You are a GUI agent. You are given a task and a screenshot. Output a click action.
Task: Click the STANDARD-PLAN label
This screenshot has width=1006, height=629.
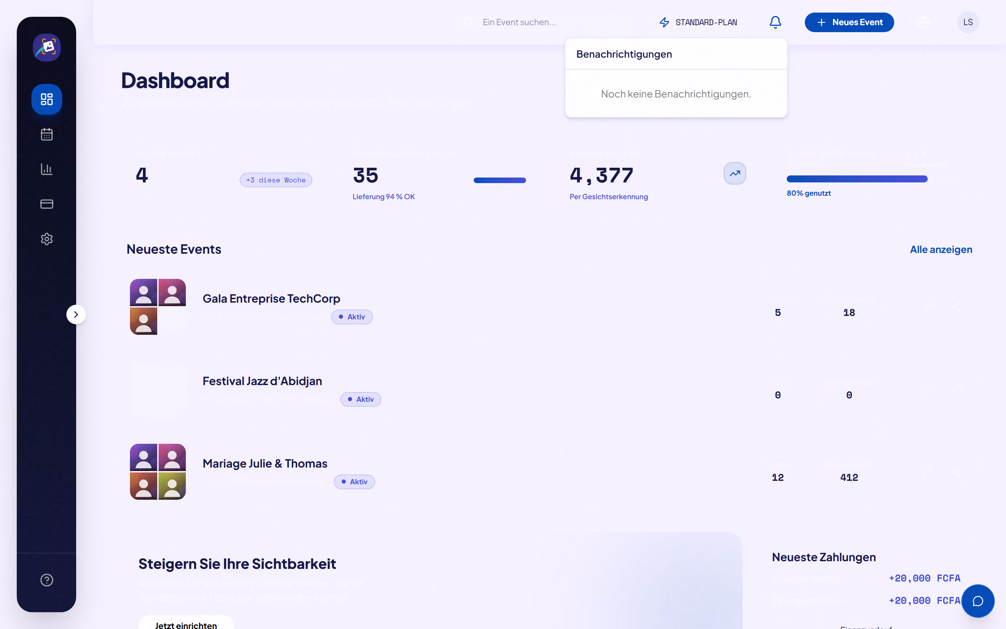tap(706, 22)
